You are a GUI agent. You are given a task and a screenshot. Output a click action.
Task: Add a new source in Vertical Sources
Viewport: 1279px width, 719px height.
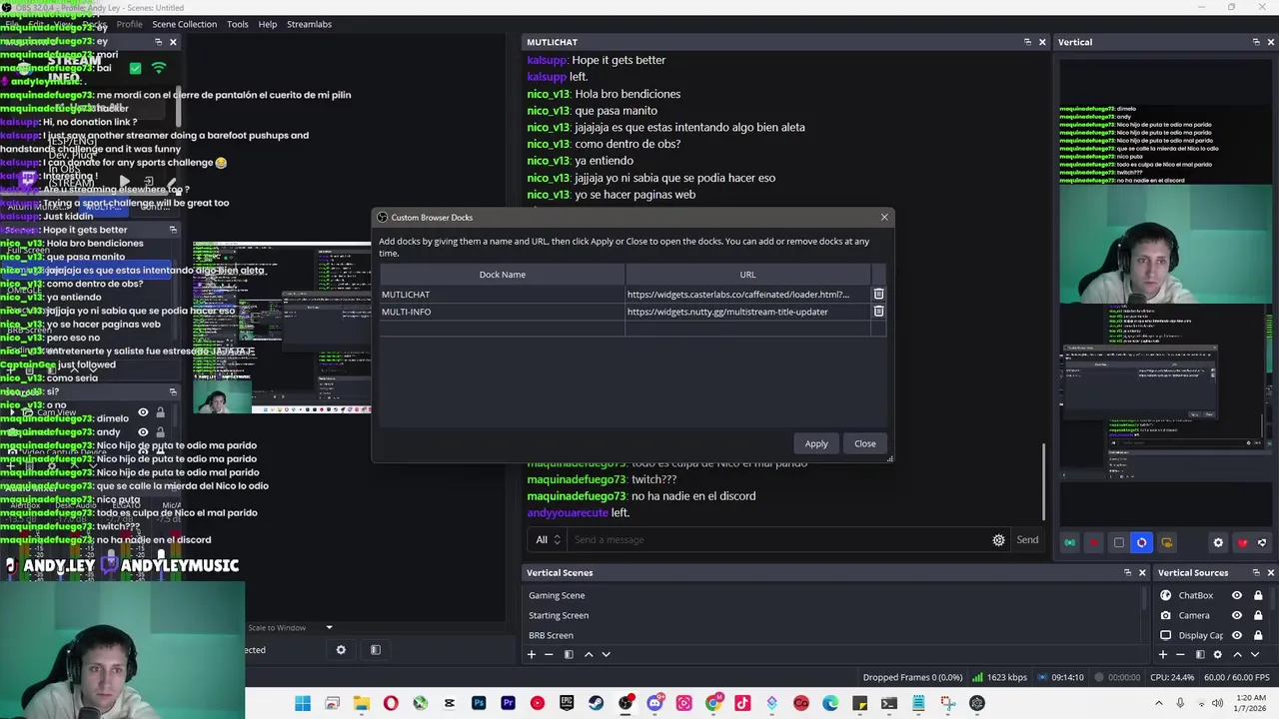pos(1162,655)
